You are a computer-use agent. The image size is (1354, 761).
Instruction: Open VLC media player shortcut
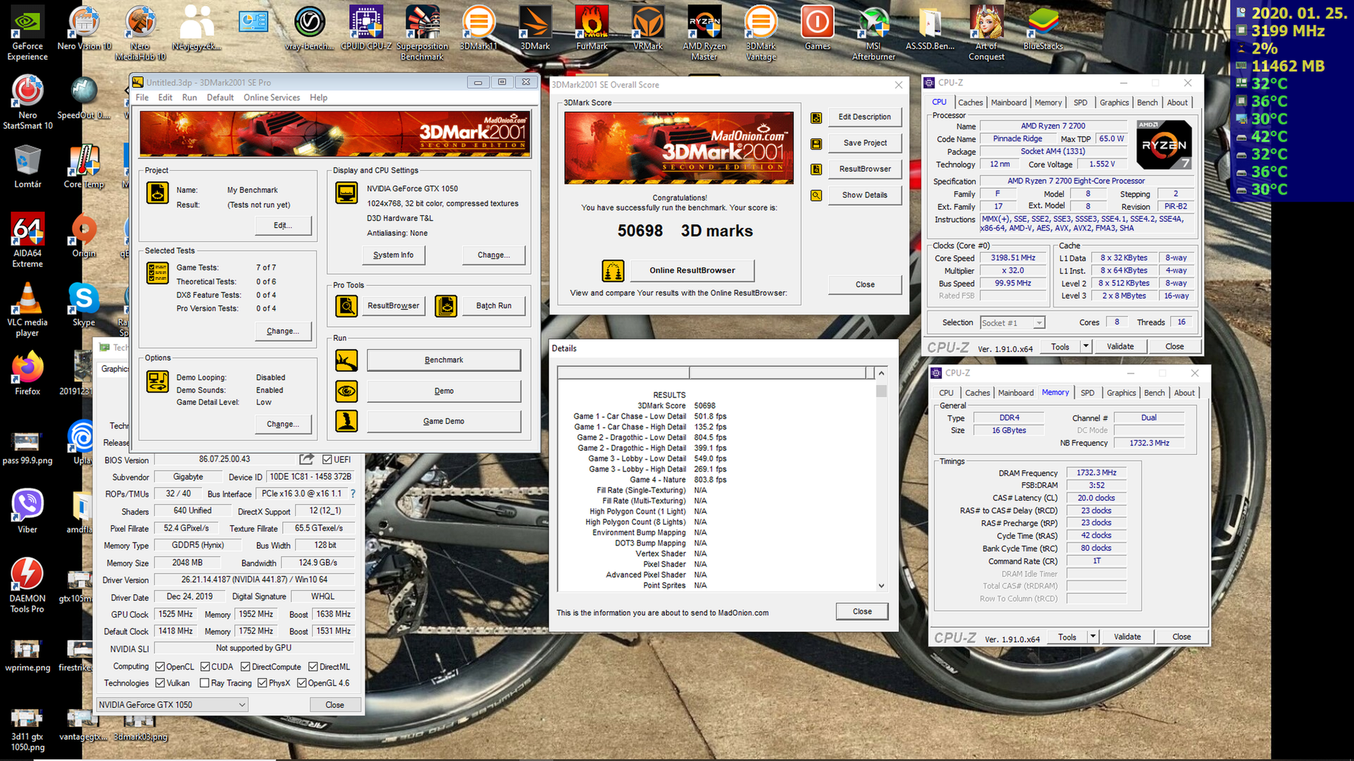tap(28, 309)
